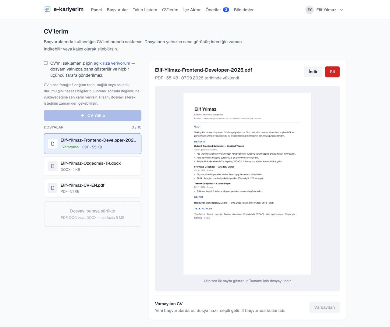
Task: Tick the açık rıza consent checkbox
Action: tap(46, 63)
